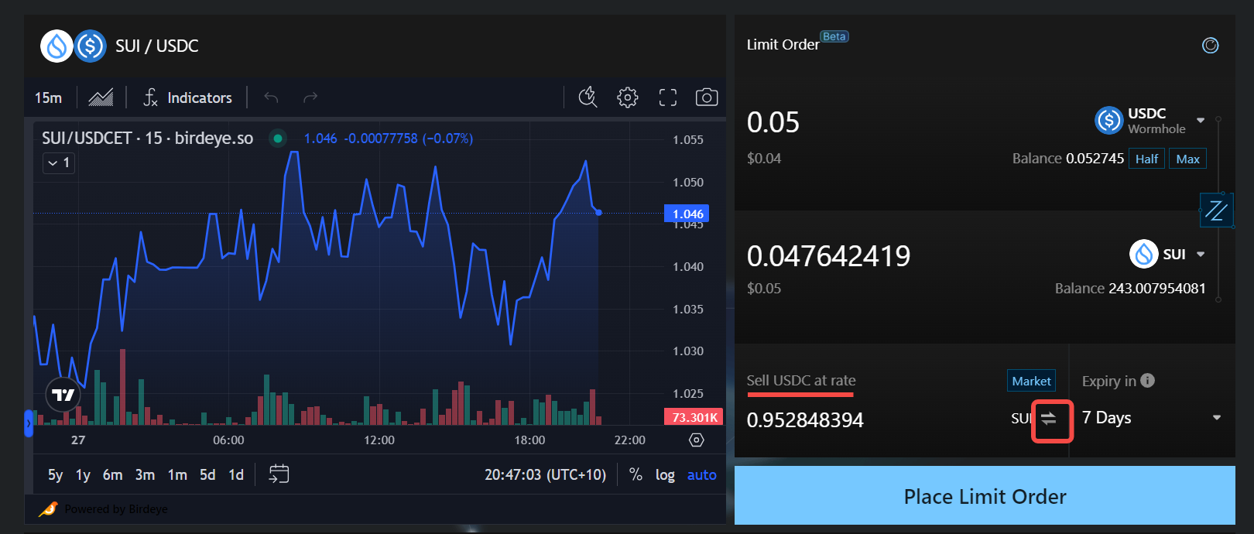Click the Max balance button

pyautogui.click(x=1187, y=159)
